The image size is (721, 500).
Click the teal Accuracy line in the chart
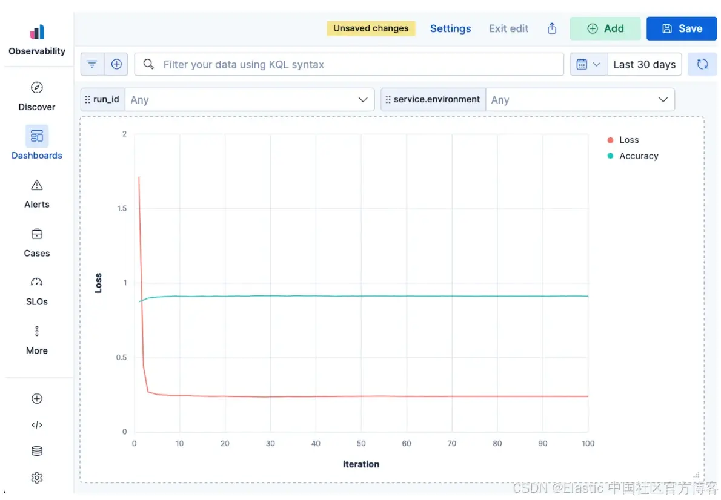coord(361,296)
